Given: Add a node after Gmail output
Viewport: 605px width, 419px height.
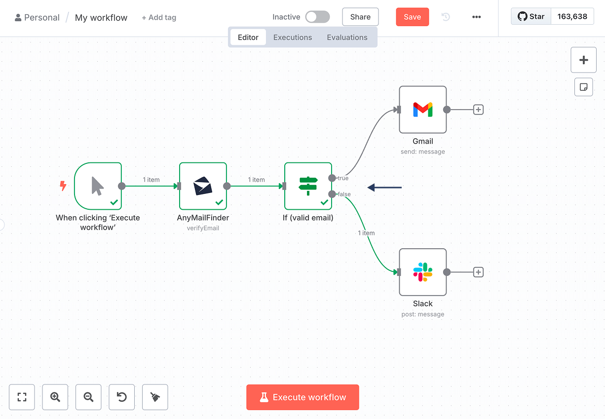Looking at the screenshot, I should point(478,110).
